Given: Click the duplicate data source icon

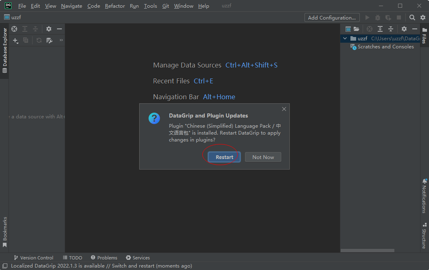Looking at the screenshot, I should pos(26,40).
